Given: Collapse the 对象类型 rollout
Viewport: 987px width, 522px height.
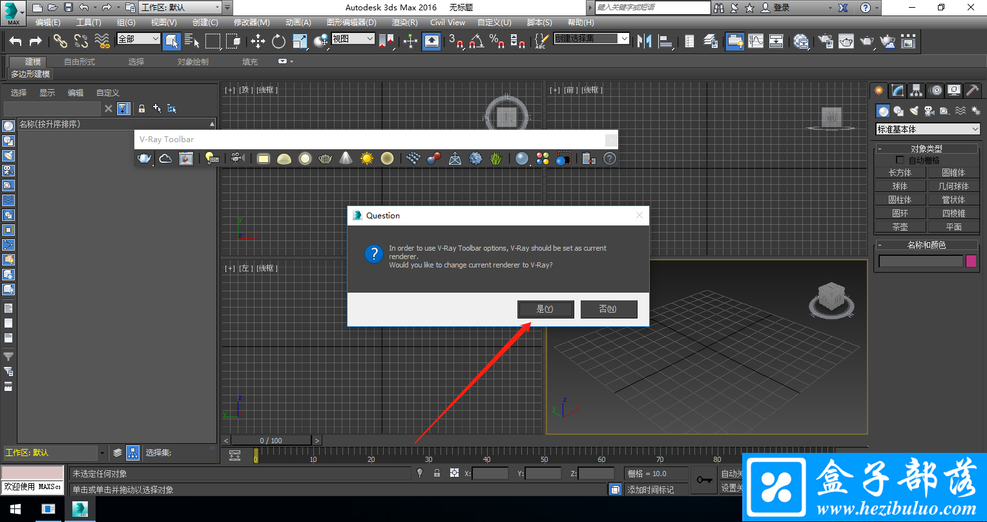Looking at the screenshot, I should coord(927,149).
